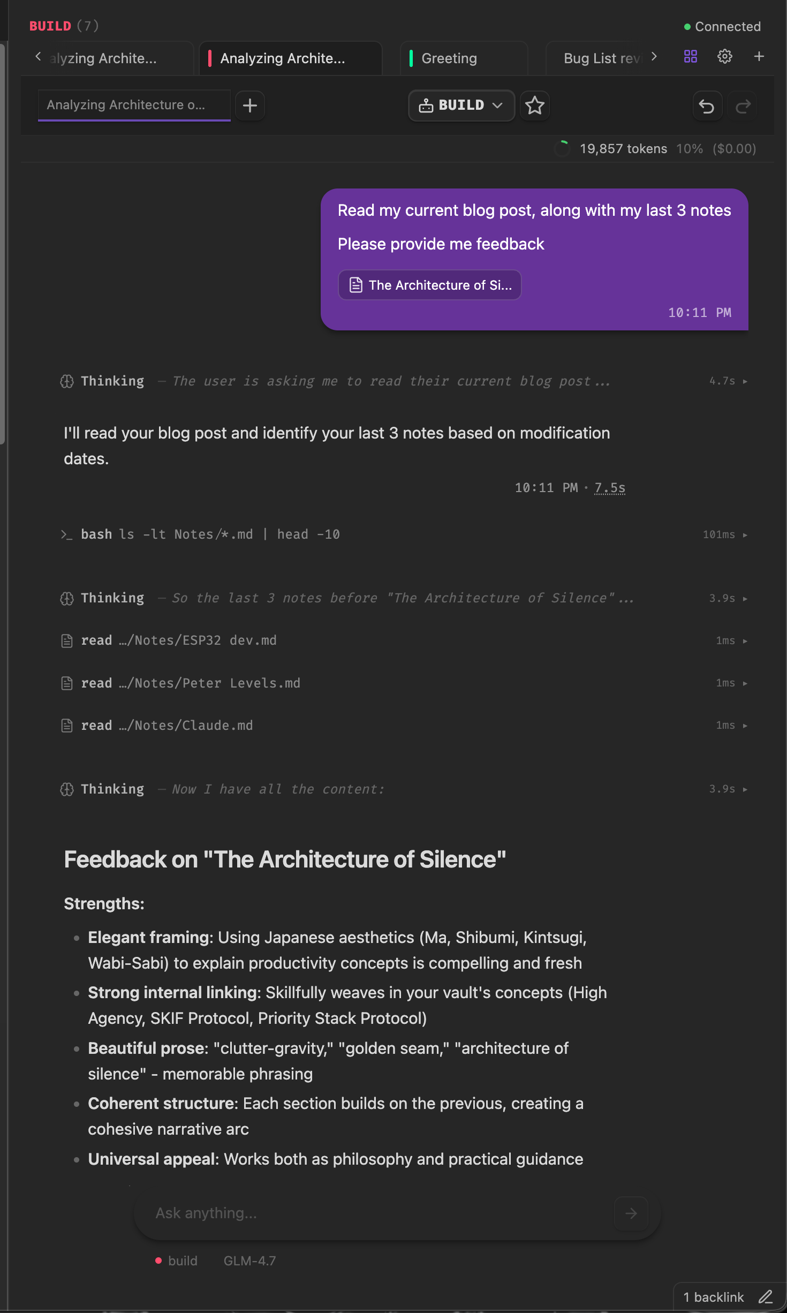The height and width of the screenshot is (1313, 787).
Task: Click the plus icon for new tab
Action: coord(759,57)
